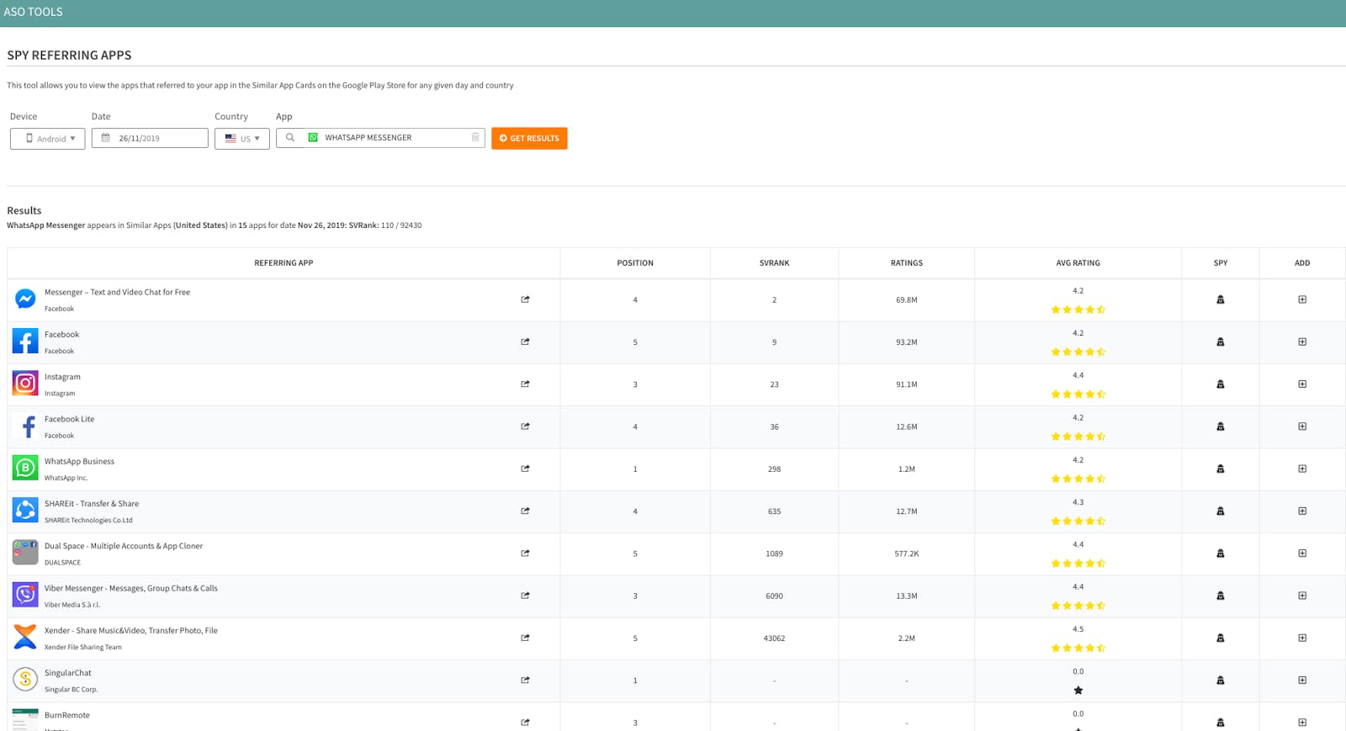Click the SHAREit app logo
Screen dimensions: 1346x731
point(25,510)
